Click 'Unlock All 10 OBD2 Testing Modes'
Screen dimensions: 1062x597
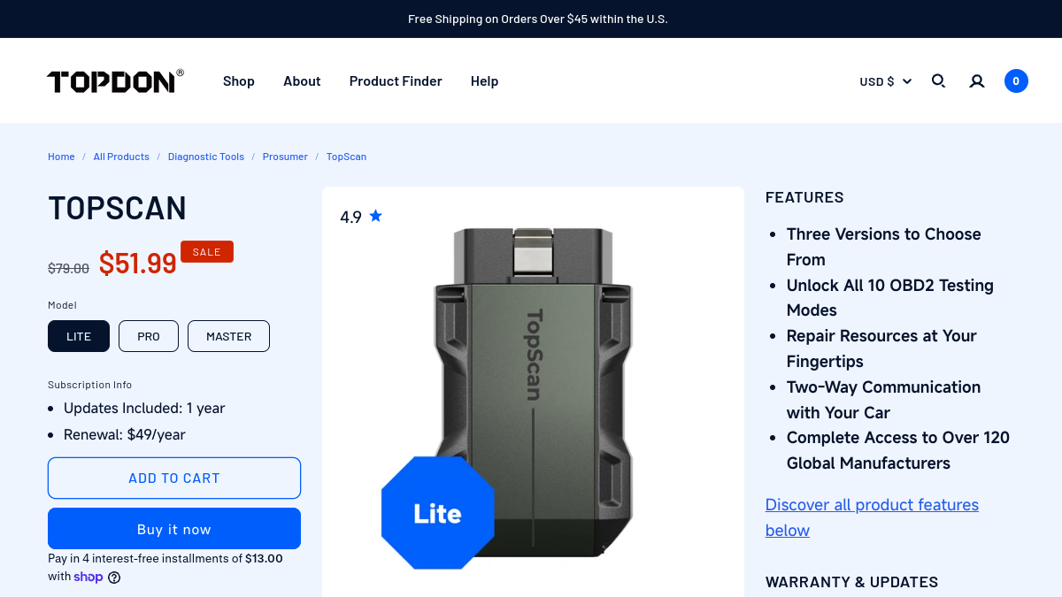tap(890, 298)
